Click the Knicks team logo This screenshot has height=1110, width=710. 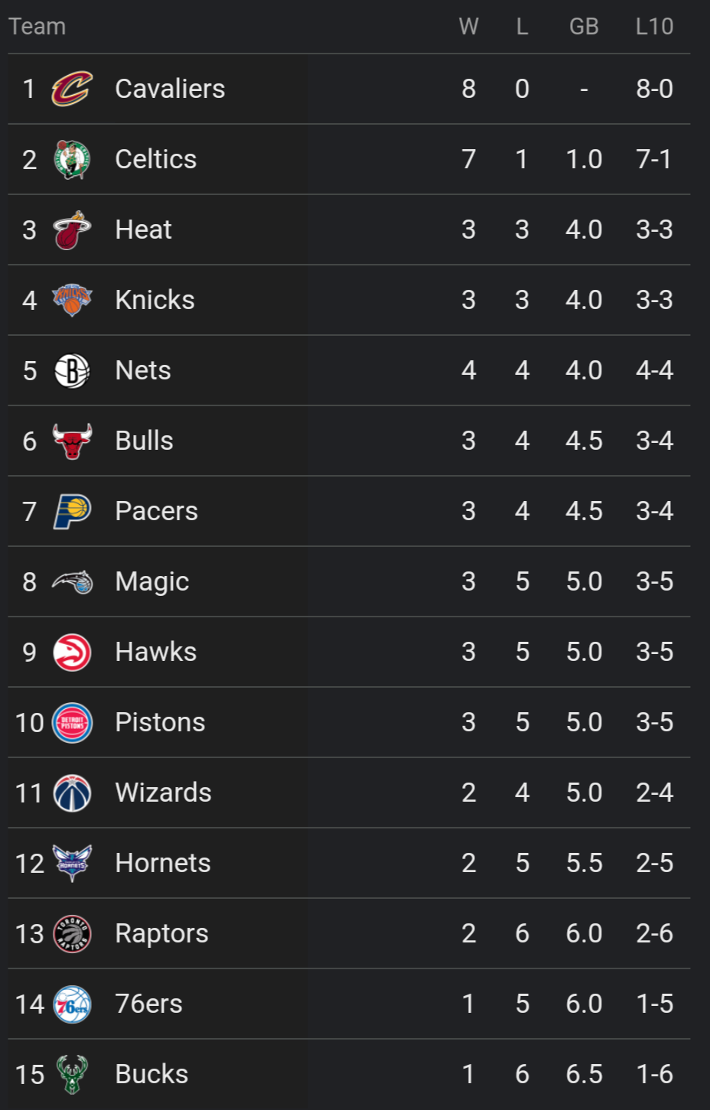[x=72, y=300]
